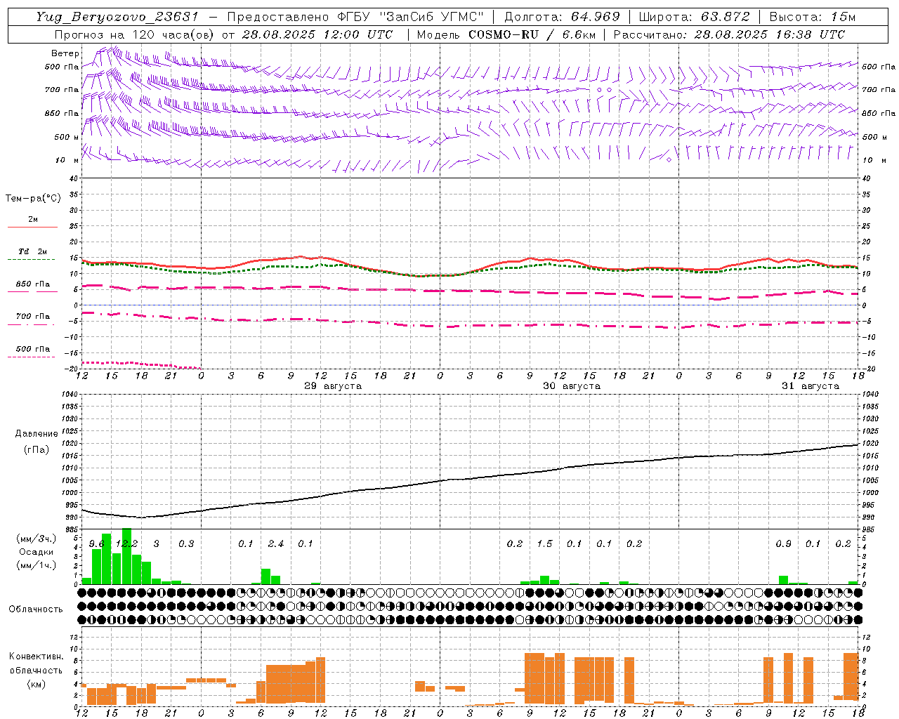Image resolution: width=899 pixels, height=719 pixels.
Task: Click the '29 августа' date label
Action: click(x=333, y=386)
